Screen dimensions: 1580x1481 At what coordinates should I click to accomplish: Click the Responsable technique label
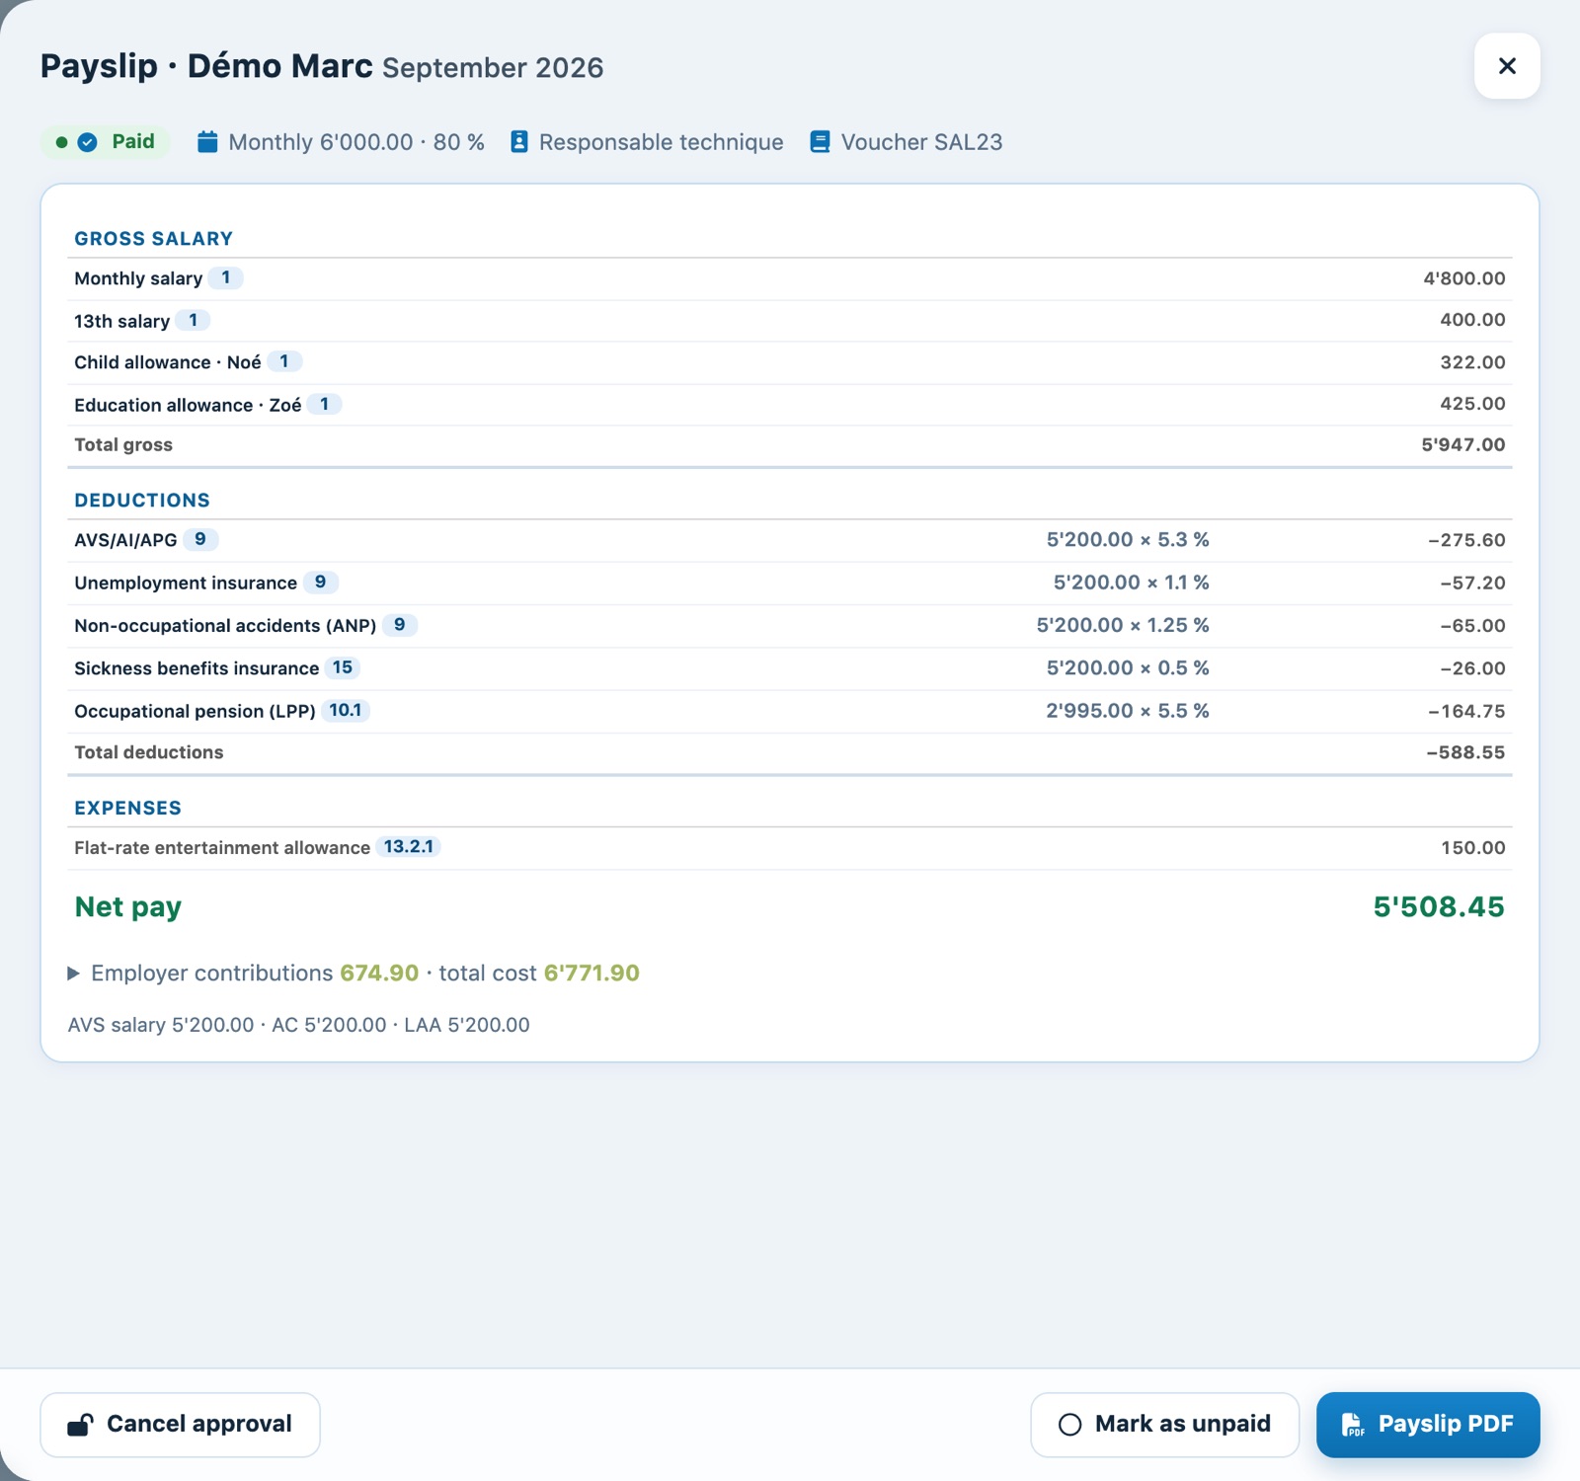661,142
